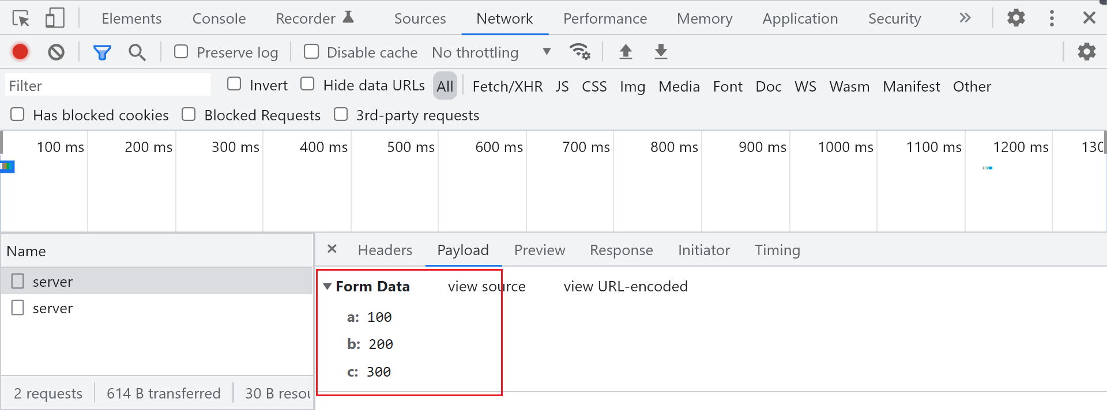Open the No throttling dropdown
Screen dimensions: 1107x410
point(491,52)
